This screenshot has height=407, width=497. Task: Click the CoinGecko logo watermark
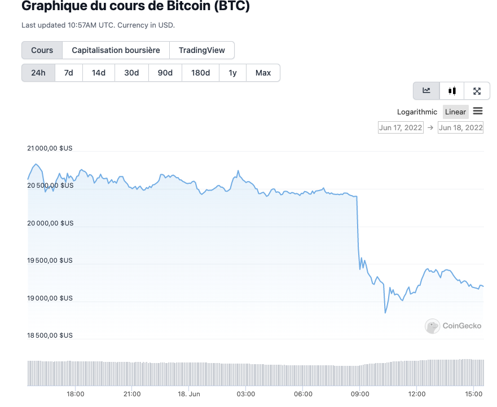click(x=454, y=326)
